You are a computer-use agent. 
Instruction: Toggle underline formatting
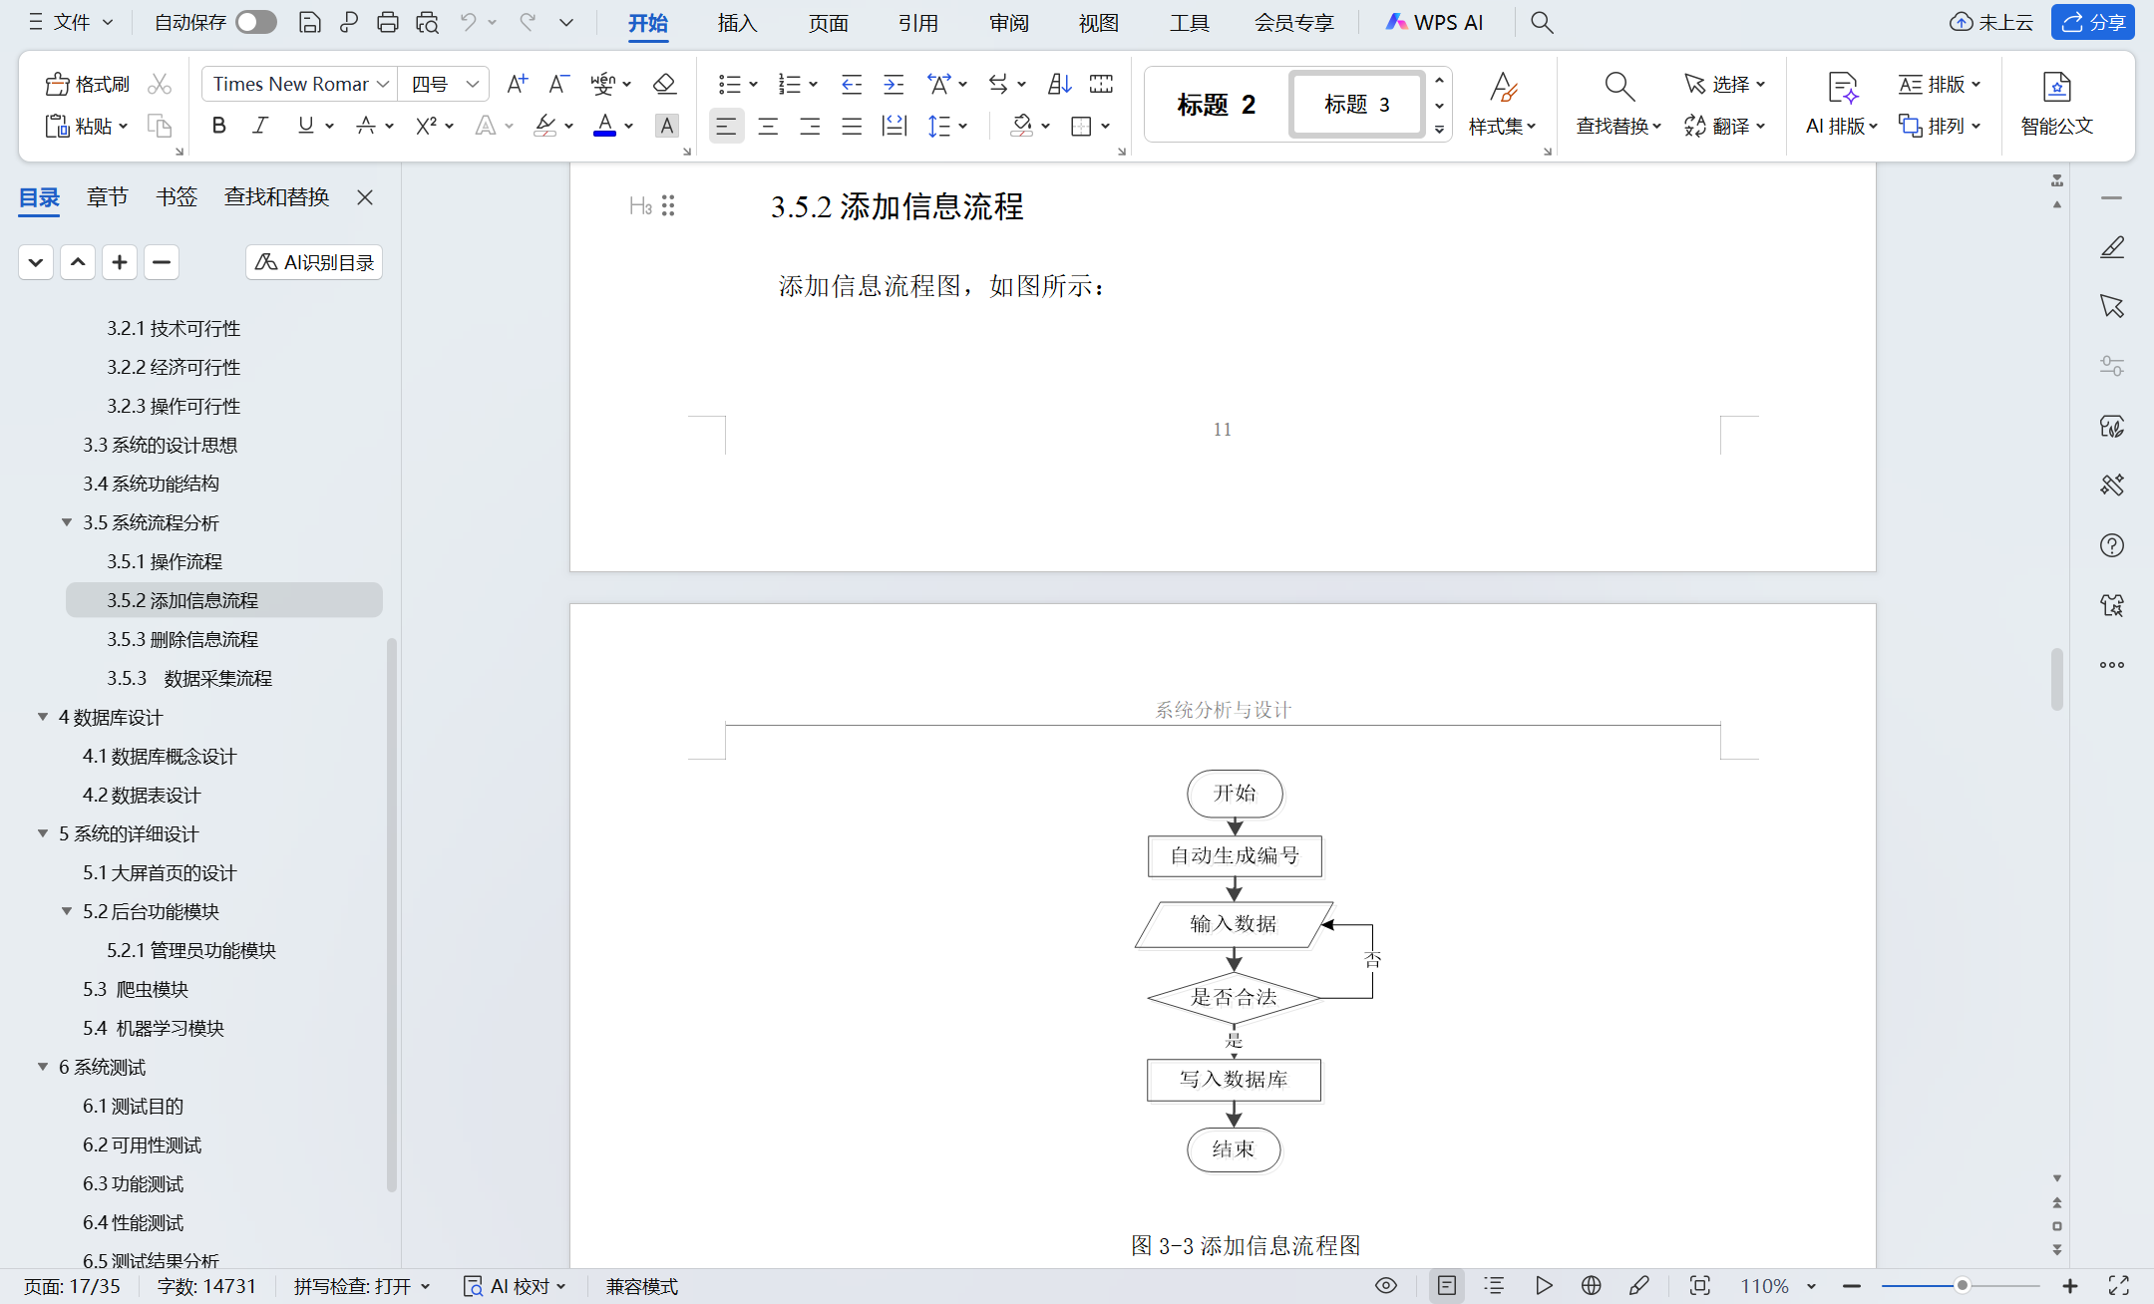point(305,126)
